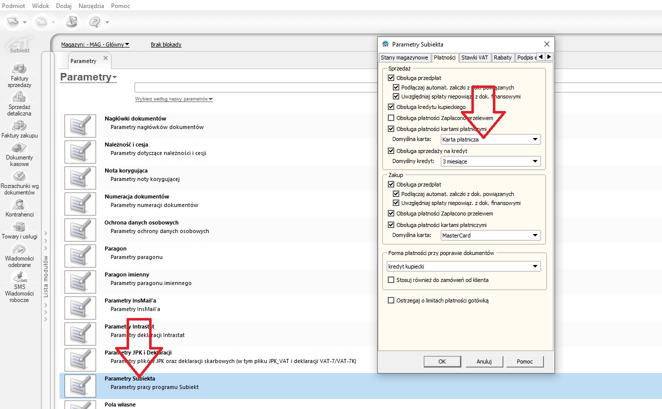
Task: Open the Dodaj menu
Action: coord(64,6)
